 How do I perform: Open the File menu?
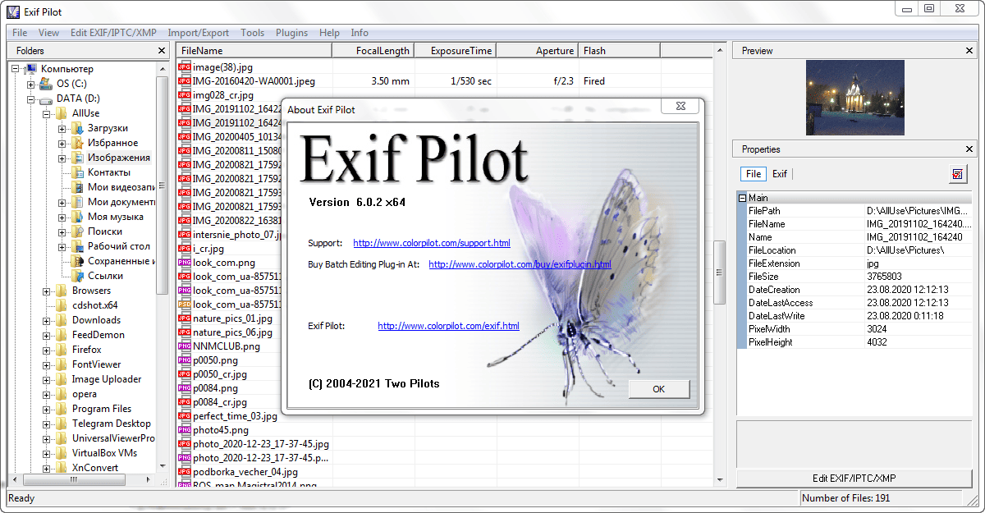[x=20, y=33]
